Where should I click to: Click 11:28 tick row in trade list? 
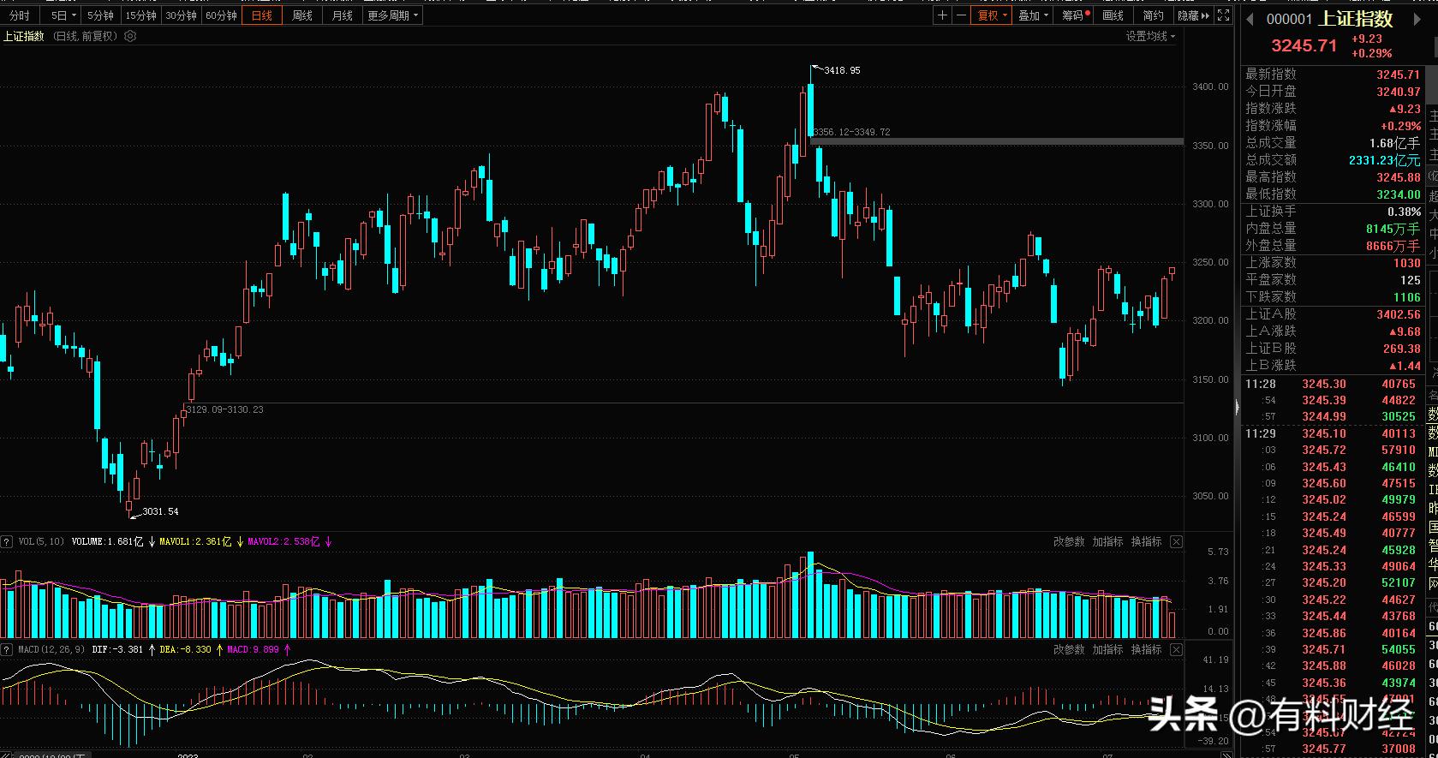tap(1331, 384)
